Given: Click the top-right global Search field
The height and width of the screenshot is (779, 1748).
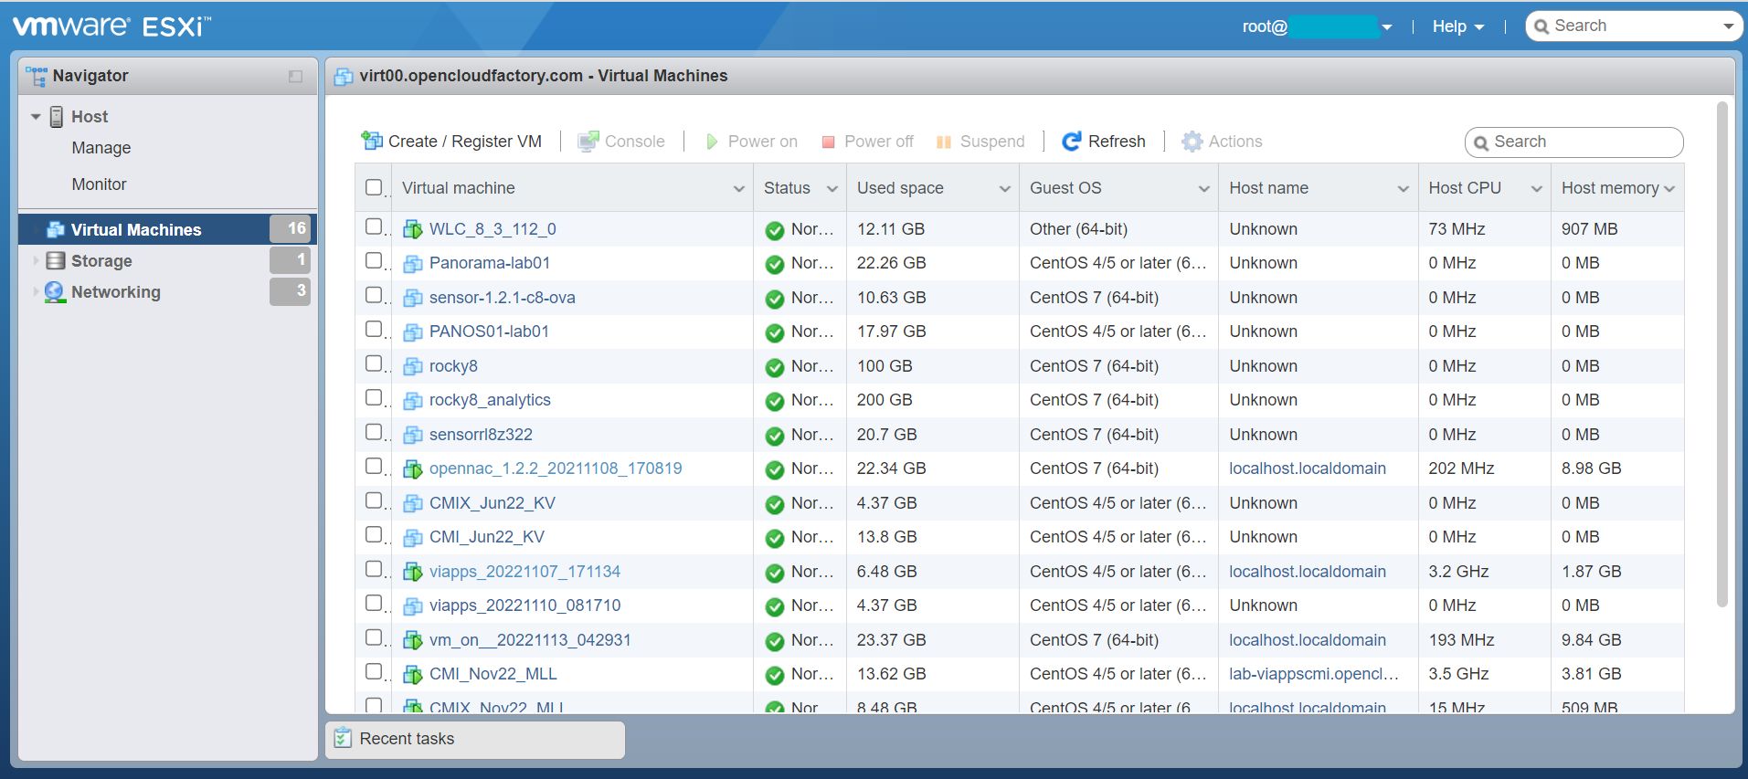Looking at the screenshot, I should click(1633, 26).
